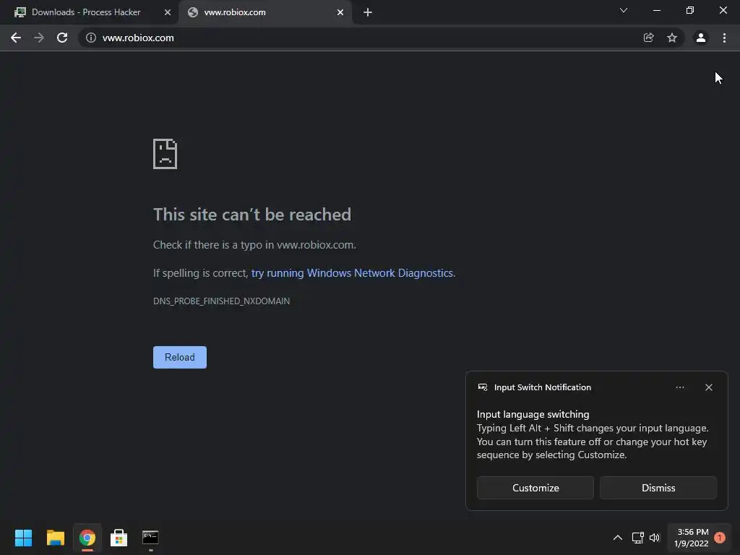Select the www.robiox.com tab

click(x=264, y=12)
